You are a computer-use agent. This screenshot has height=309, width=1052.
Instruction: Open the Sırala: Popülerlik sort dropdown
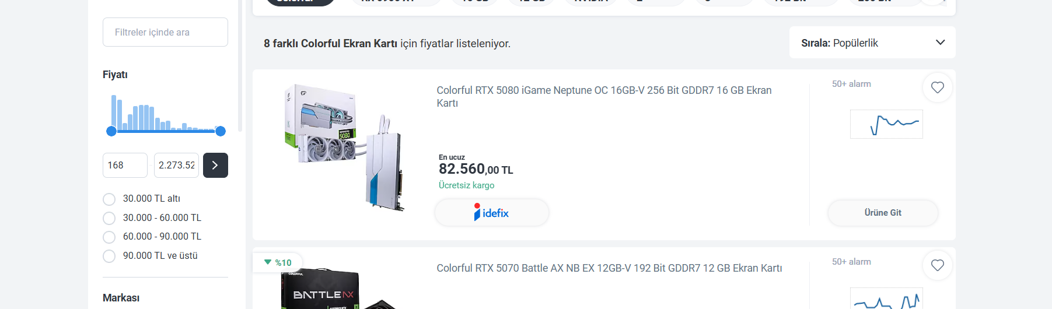tap(872, 43)
